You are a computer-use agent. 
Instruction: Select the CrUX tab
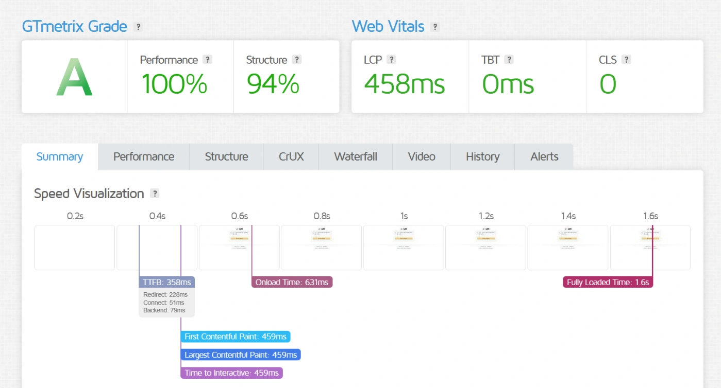point(291,157)
